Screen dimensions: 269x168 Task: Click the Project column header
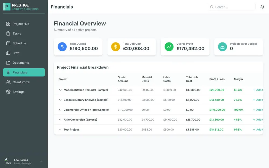63,79
